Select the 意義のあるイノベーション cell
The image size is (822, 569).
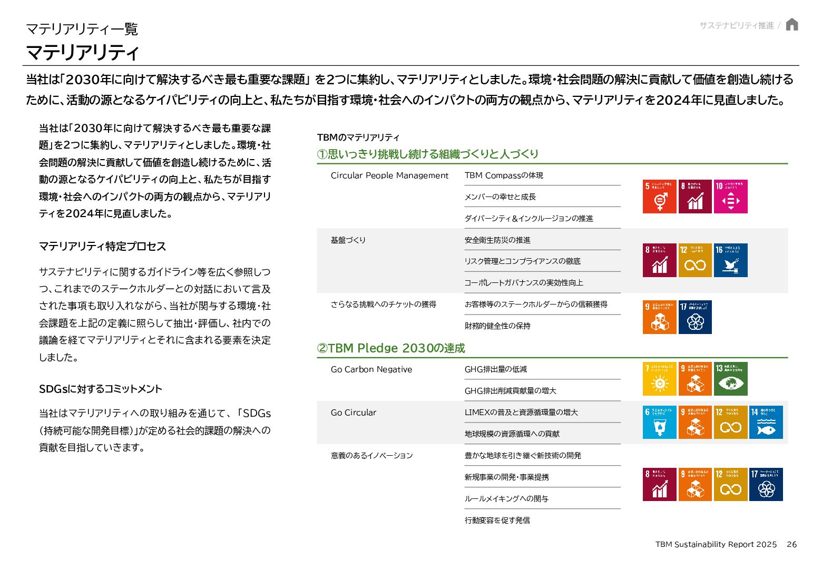pyautogui.click(x=372, y=455)
